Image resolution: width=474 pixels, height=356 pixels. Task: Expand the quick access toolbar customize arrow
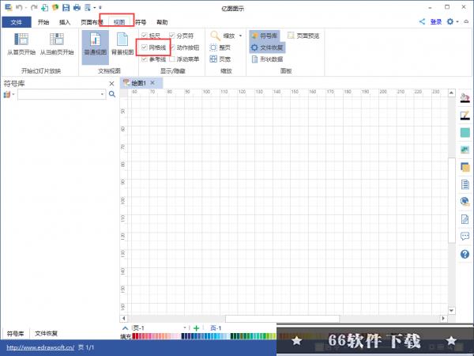coord(100,7)
